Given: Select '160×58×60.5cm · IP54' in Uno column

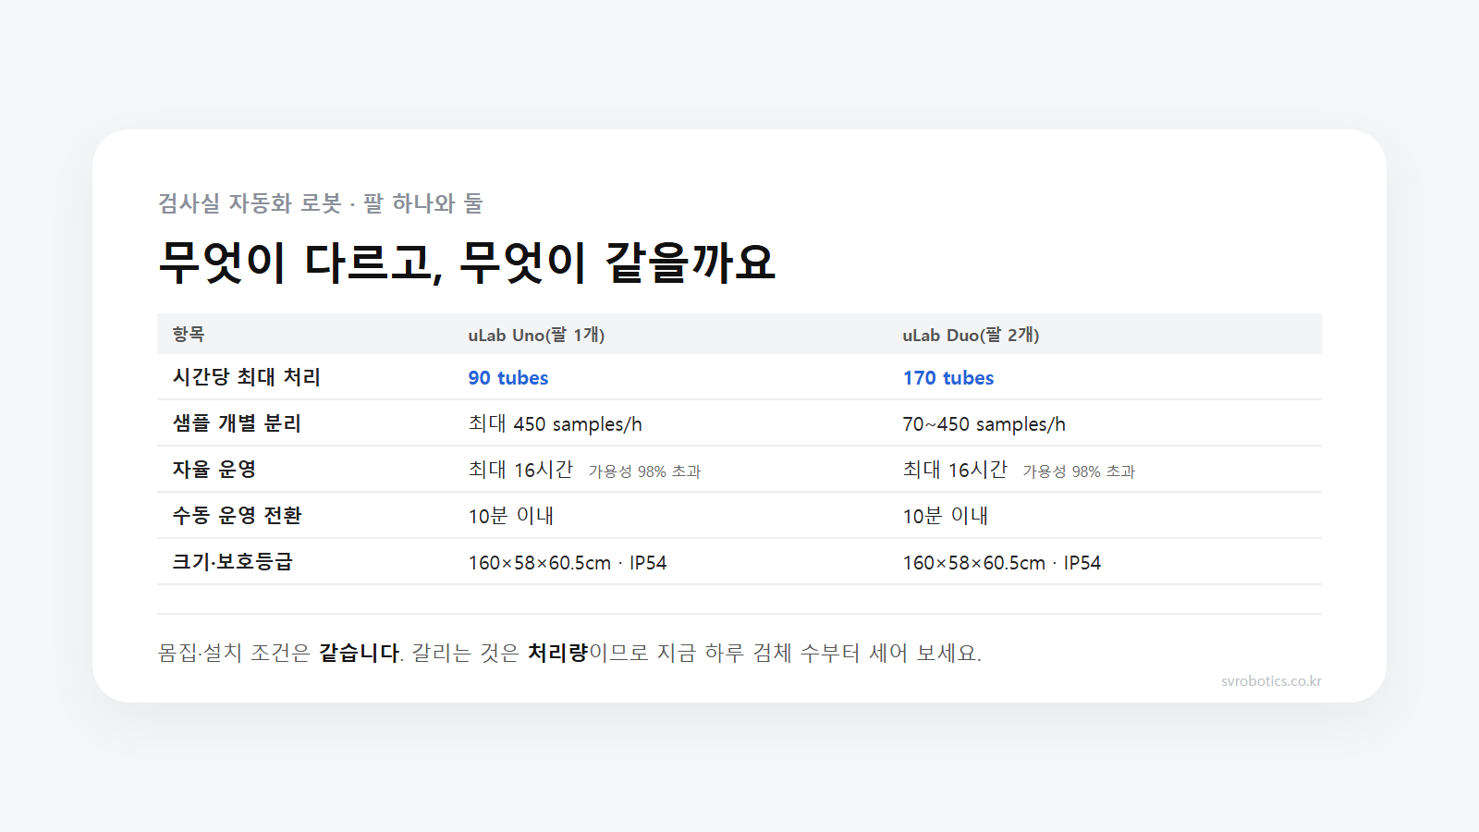Looking at the screenshot, I should tap(567, 563).
